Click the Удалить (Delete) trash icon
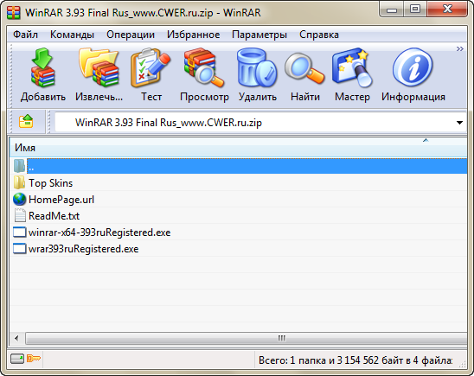This screenshot has width=474, height=376. coord(257,67)
